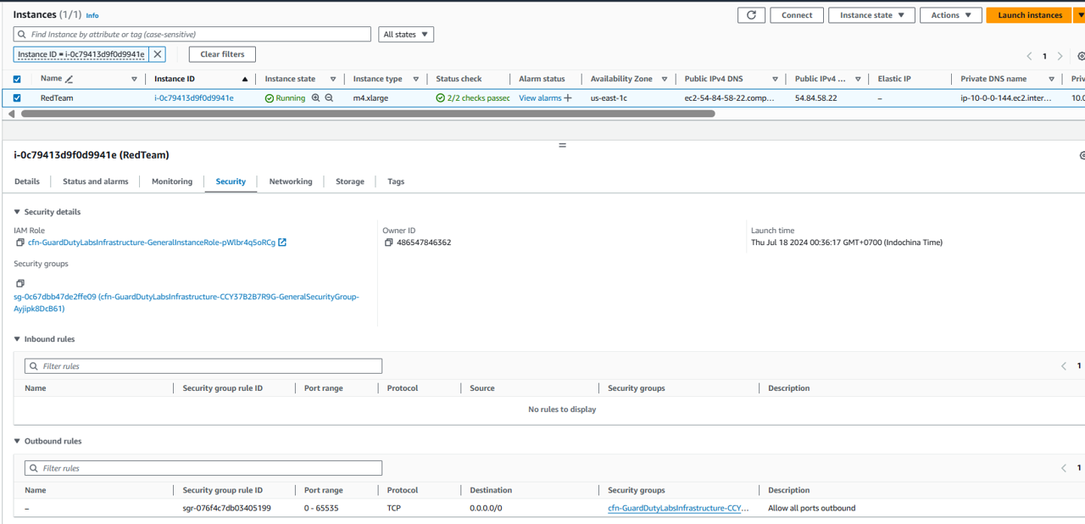Viewport: 1085px width, 524px height.
Task: Previous page chevron in Outbound rules
Action: 1064,468
